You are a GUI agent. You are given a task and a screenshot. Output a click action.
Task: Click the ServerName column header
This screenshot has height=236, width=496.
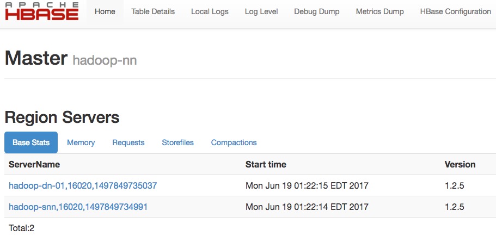click(x=34, y=164)
